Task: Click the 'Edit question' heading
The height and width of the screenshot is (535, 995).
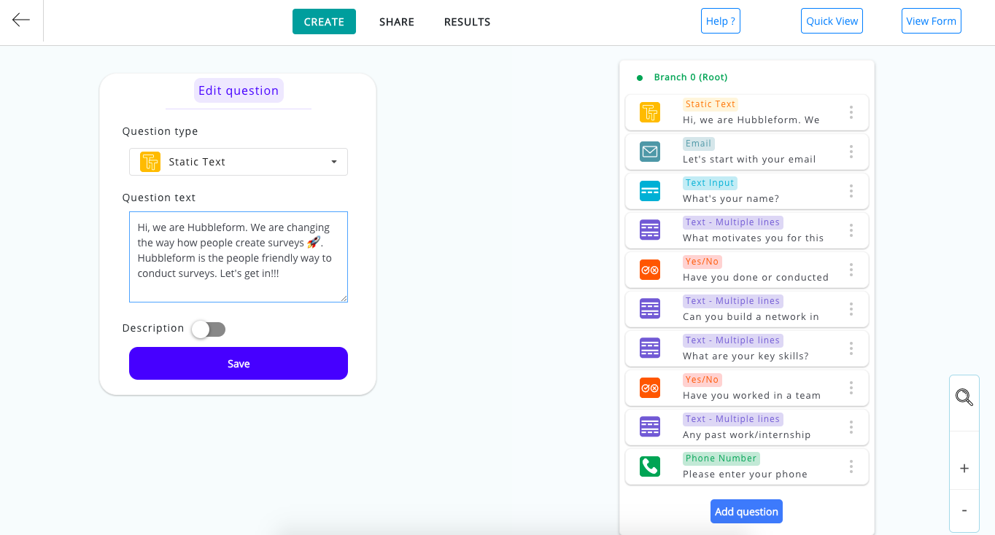Action: coord(239,90)
